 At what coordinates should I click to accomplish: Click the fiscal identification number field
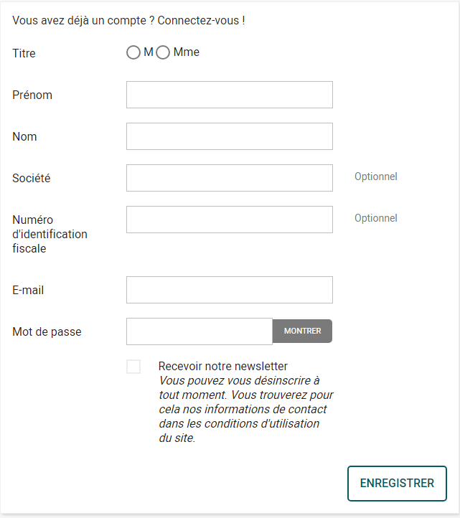pyautogui.click(x=229, y=220)
